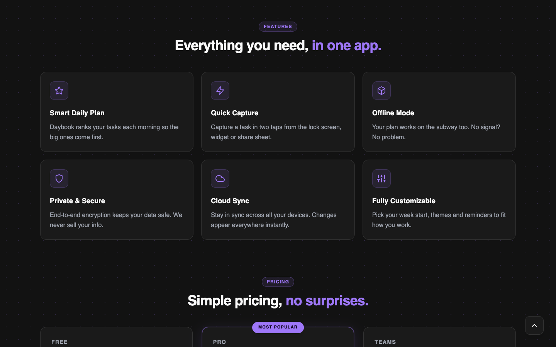Click the "Quick Capture" card title
This screenshot has width=556, height=347.
pos(235,113)
